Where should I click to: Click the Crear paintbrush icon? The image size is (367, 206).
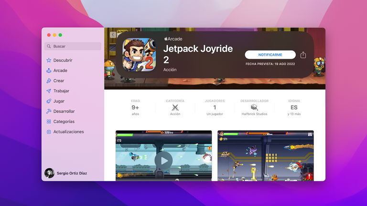click(49, 81)
